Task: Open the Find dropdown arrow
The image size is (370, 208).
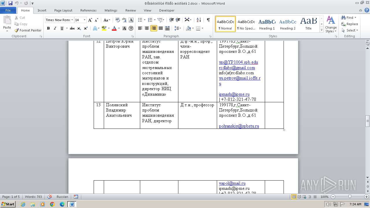Action: (x=355, y=18)
